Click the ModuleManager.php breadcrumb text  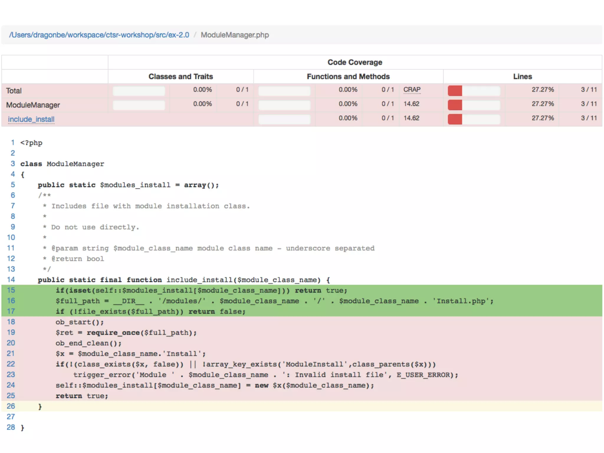(235, 35)
